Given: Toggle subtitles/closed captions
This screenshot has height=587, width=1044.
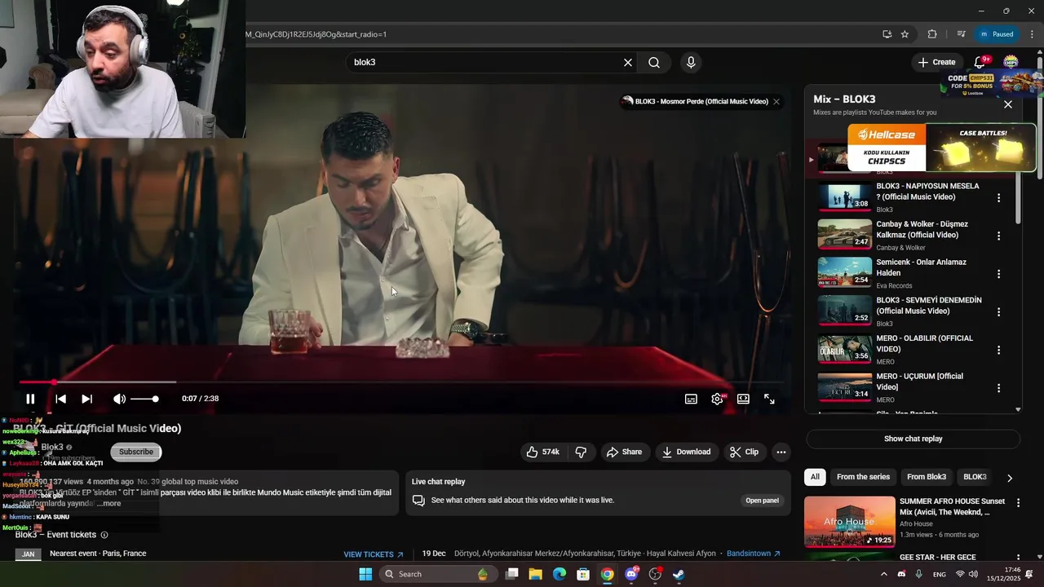Looking at the screenshot, I should click(691, 399).
